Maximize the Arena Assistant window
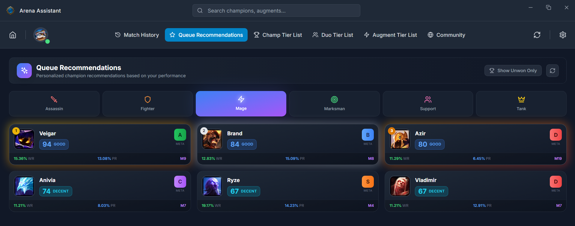 pos(548,7)
